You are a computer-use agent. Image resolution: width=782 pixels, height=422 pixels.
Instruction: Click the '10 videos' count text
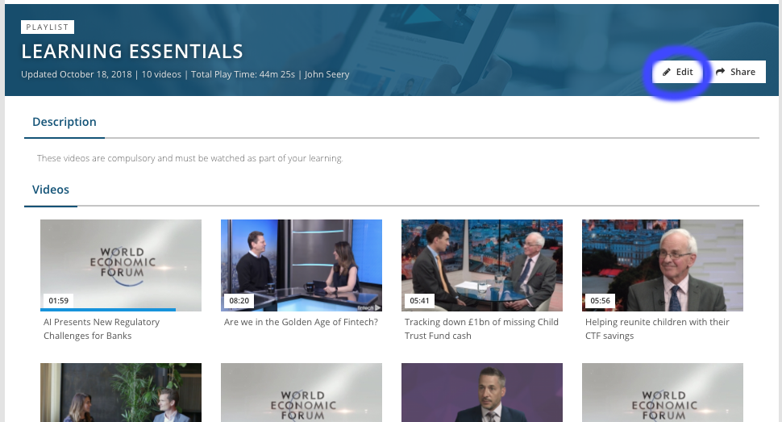tap(161, 74)
